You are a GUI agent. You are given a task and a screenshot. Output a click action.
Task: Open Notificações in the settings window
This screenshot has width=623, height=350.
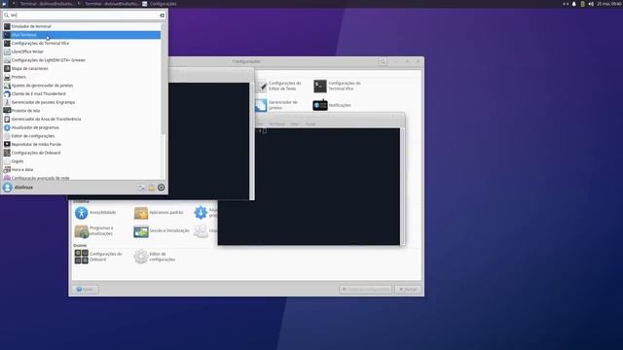[332, 105]
